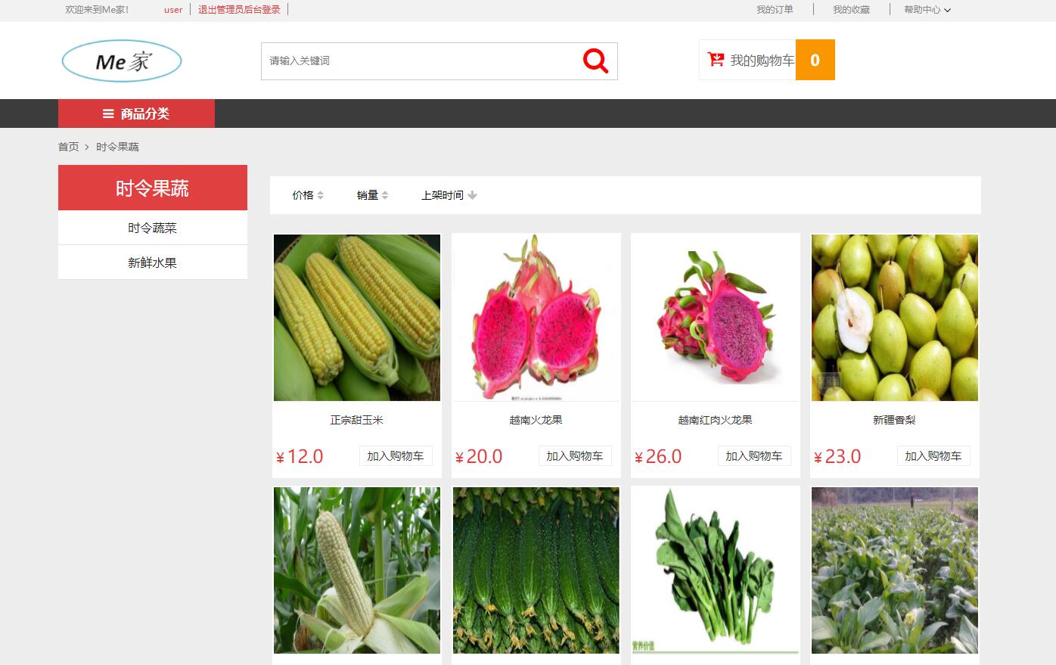Toggle the 价格 price sort order
Viewport: 1056px width, 665px height.
306,194
